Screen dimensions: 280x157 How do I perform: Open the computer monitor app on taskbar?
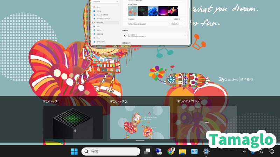[x=159, y=151]
